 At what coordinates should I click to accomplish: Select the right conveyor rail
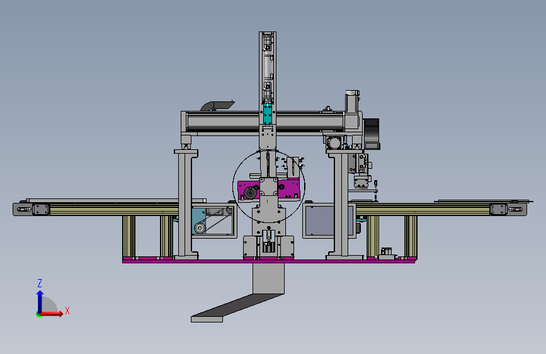pyautogui.click(x=423, y=210)
